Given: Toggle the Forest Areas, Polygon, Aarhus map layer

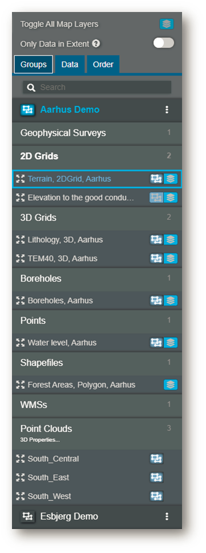Looking at the screenshot, I should click(x=171, y=385).
